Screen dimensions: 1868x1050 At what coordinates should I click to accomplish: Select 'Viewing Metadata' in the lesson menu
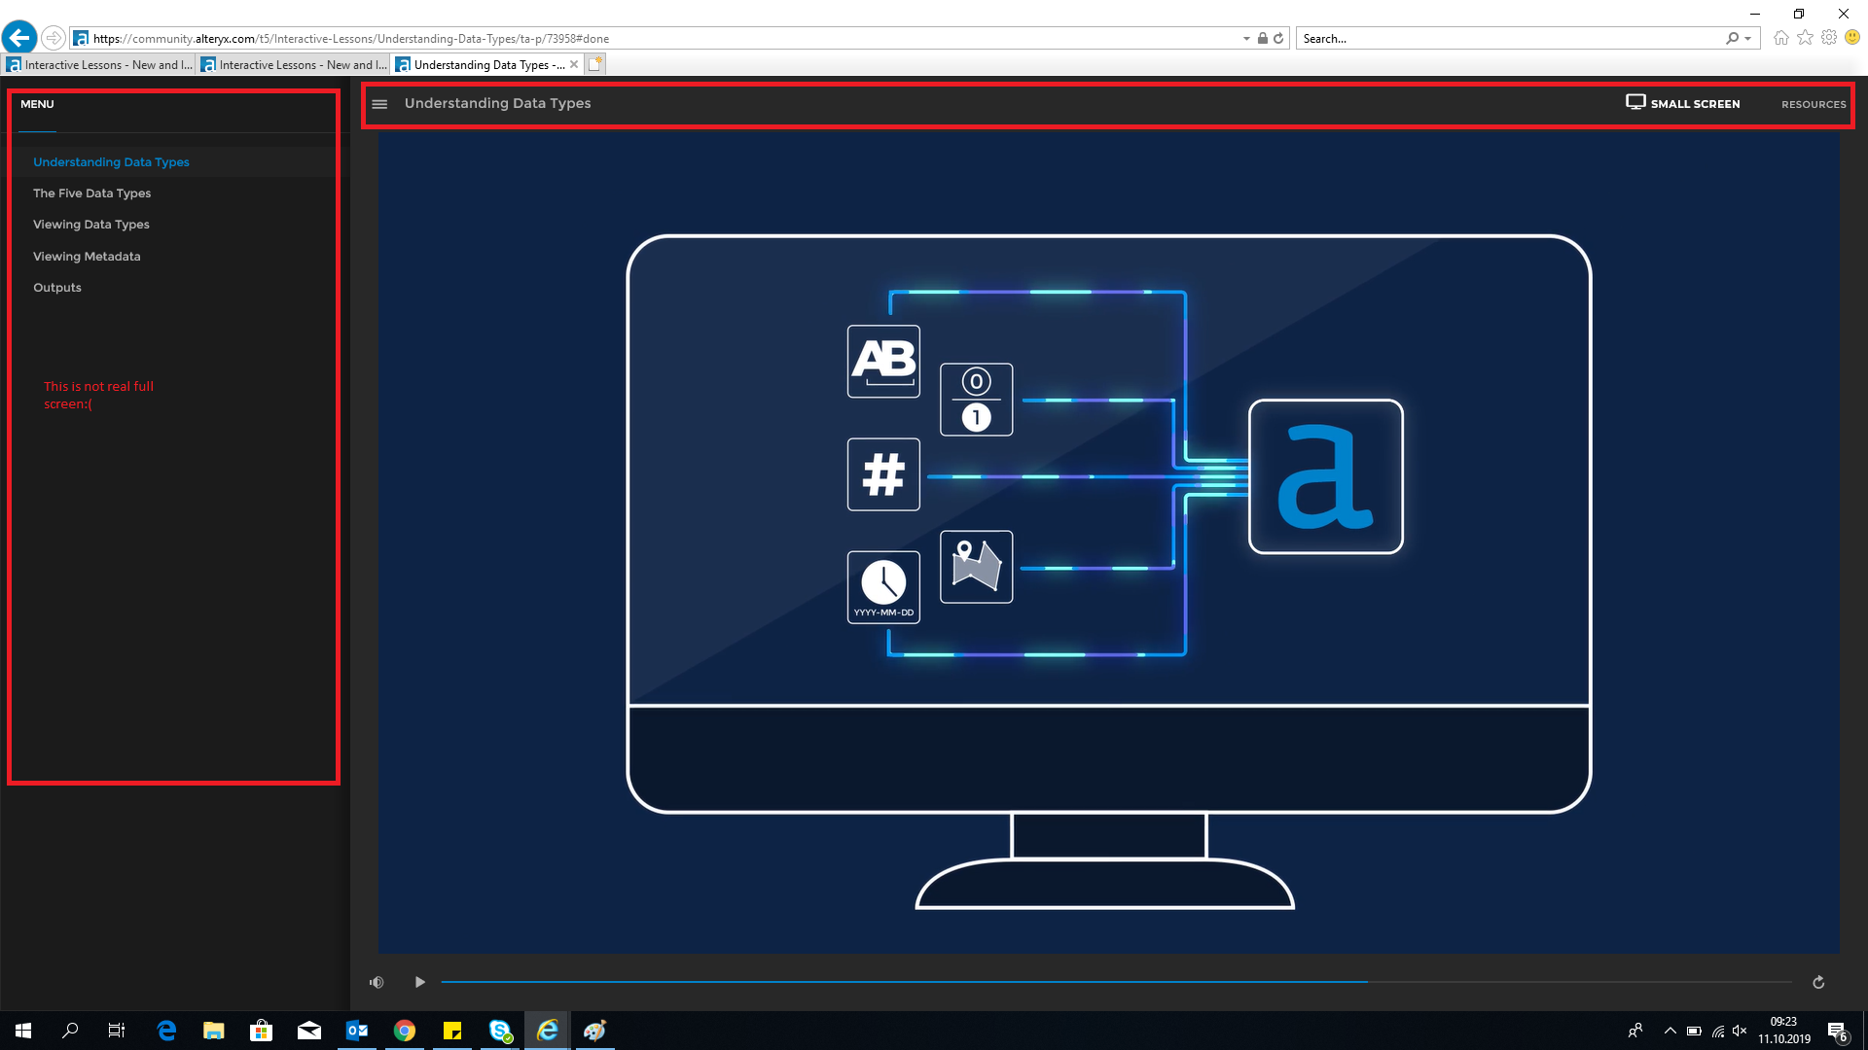coord(87,256)
